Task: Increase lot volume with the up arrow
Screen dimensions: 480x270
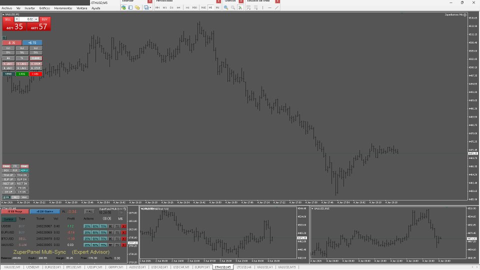Action: (x=36, y=19)
